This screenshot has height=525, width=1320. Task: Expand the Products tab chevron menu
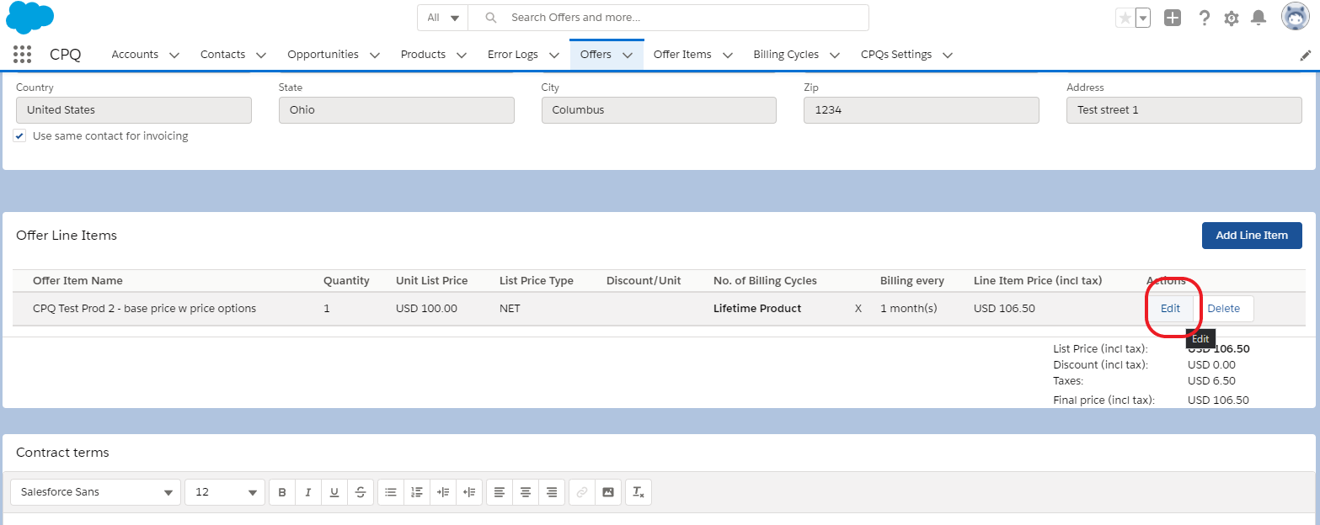point(462,56)
